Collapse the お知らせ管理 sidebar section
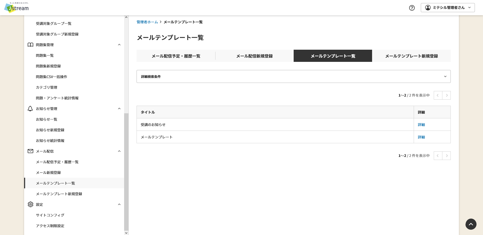The height and width of the screenshot is (235, 483). (x=119, y=109)
